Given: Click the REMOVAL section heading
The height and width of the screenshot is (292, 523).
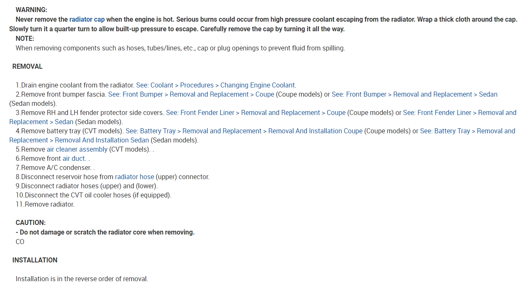Looking at the screenshot, I should [x=28, y=66].
